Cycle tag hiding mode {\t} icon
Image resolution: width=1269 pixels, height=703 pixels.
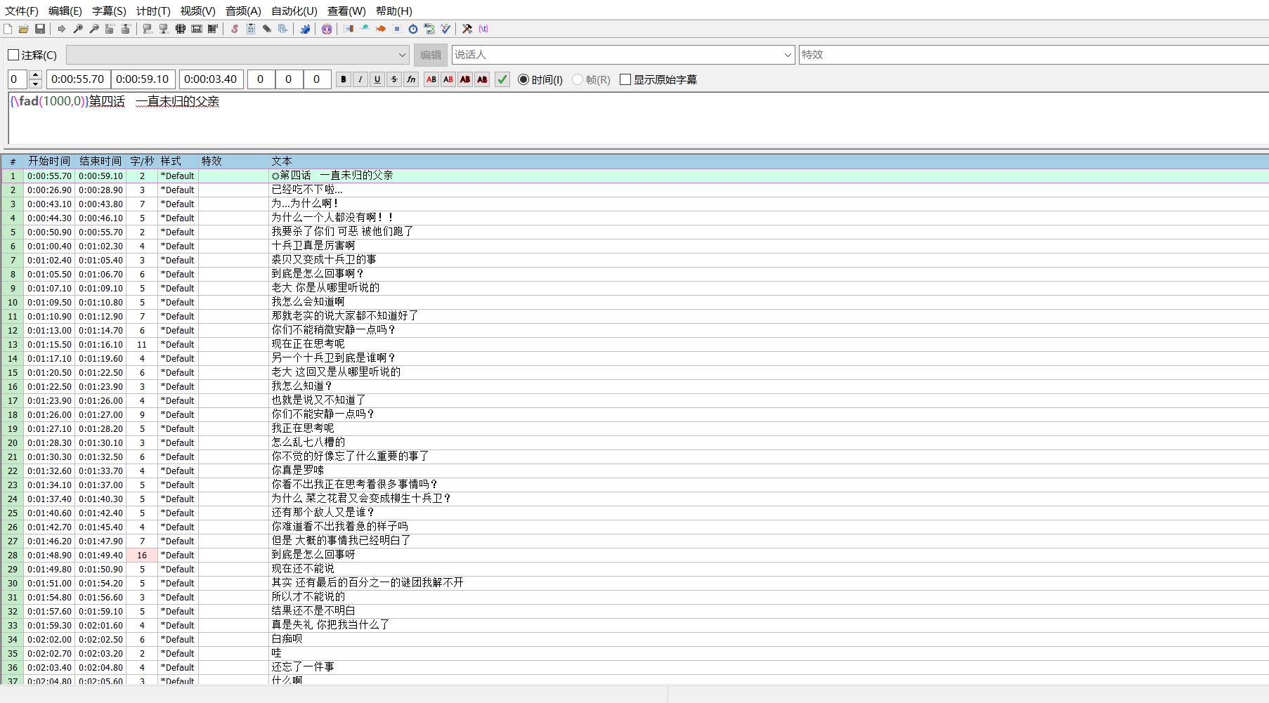(483, 29)
